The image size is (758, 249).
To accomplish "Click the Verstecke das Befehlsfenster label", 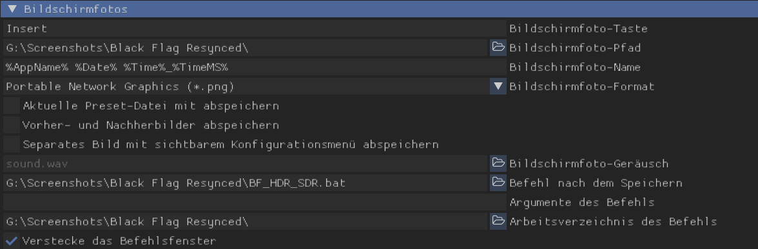I will pos(119,241).
